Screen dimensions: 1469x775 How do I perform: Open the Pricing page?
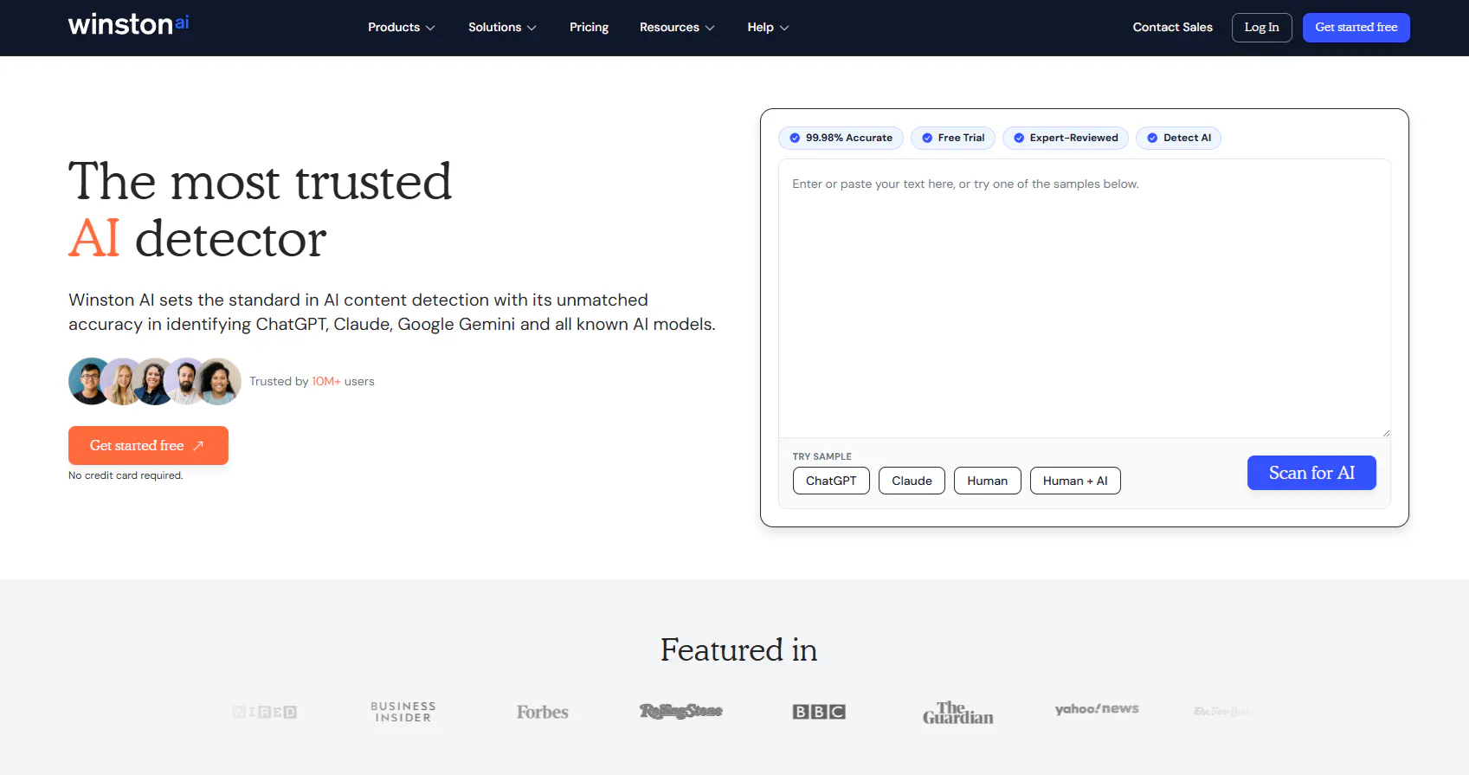point(589,28)
